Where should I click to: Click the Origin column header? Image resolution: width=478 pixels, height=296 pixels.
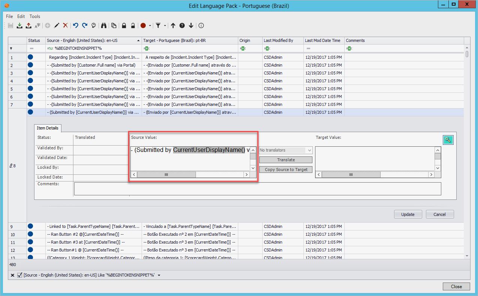coord(250,40)
